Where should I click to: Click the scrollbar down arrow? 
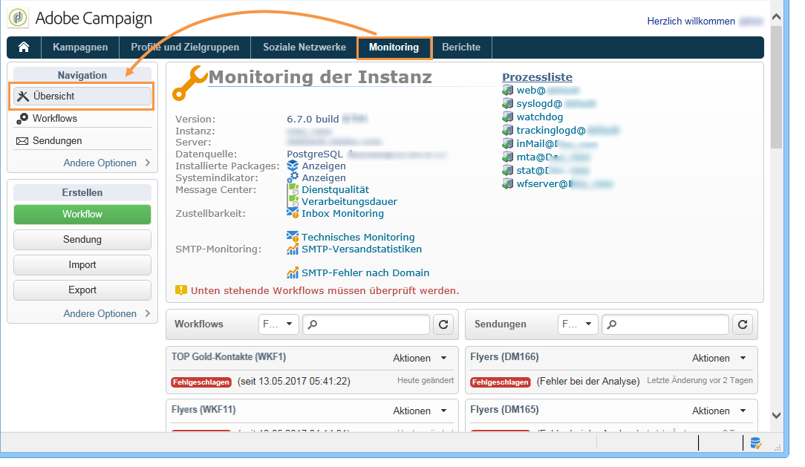[x=776, y=414]
